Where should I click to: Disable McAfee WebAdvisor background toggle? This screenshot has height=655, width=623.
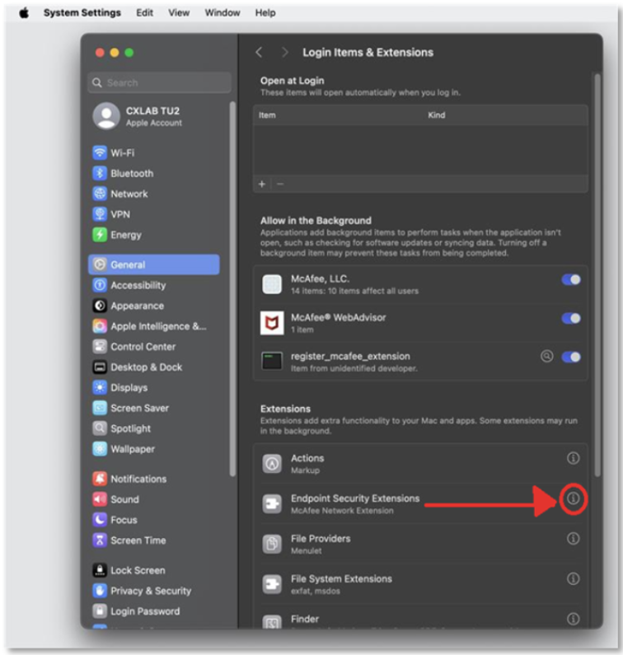click(x=570, y=318)
